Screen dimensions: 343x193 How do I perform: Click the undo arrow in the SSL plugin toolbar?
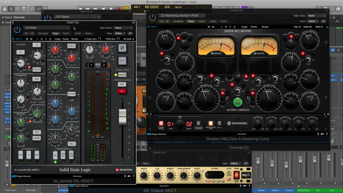pyautogui.click(x=27, y=39)
